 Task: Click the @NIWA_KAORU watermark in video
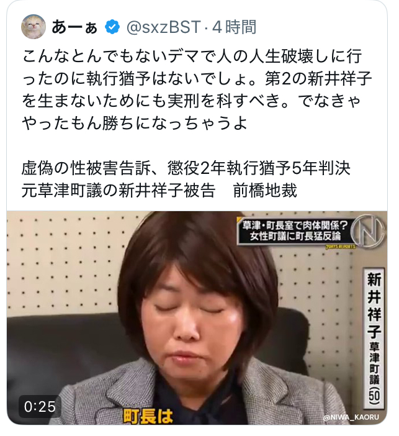tap(351, 417)
